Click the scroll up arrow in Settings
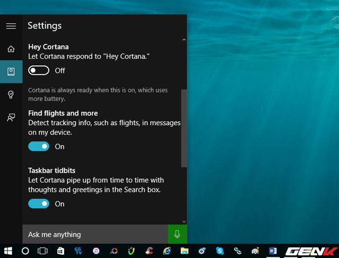This screenshot has height=258, width=339. point(184,40)
